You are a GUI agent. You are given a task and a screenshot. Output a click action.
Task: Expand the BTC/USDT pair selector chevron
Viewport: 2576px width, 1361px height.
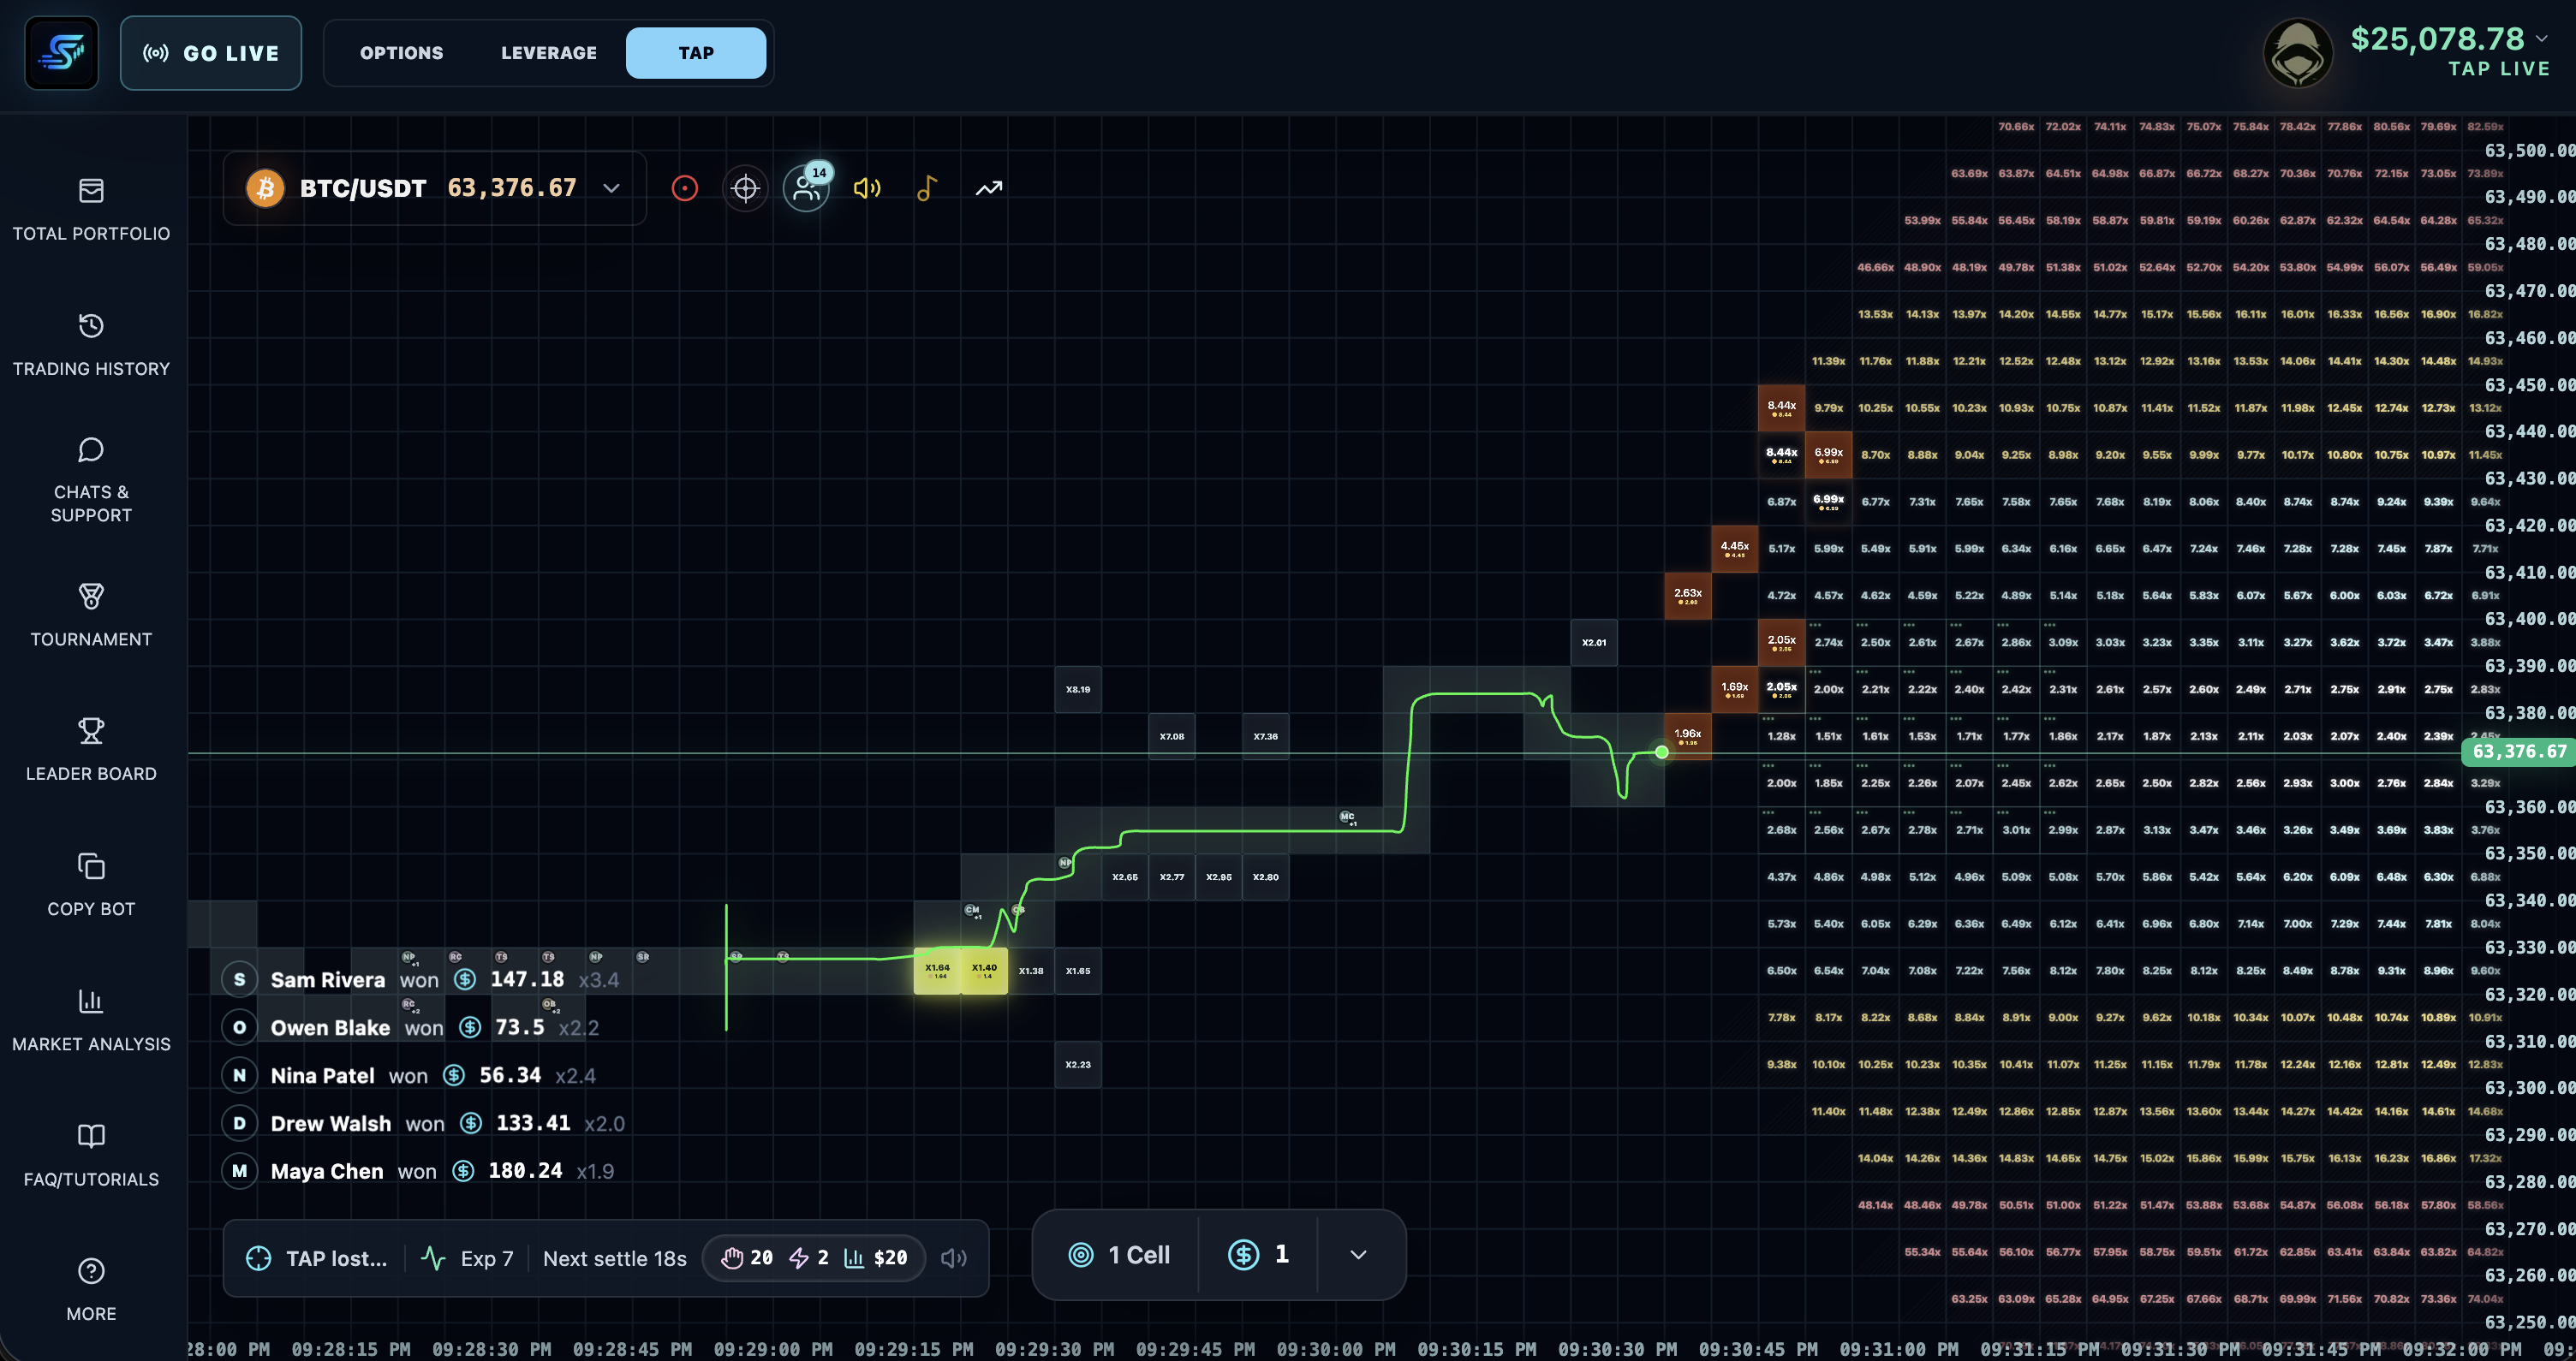[611, 187]
